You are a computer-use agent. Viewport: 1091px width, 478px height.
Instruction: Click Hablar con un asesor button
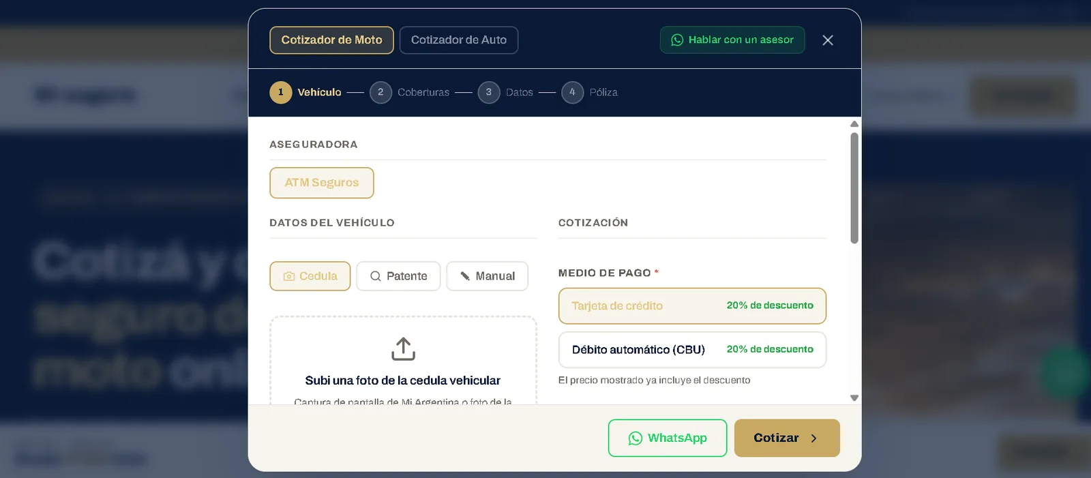pyautogui.click(x=732, y=40)
